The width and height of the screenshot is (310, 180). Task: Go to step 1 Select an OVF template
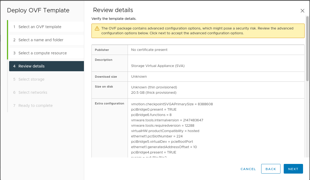coord(40,27)
